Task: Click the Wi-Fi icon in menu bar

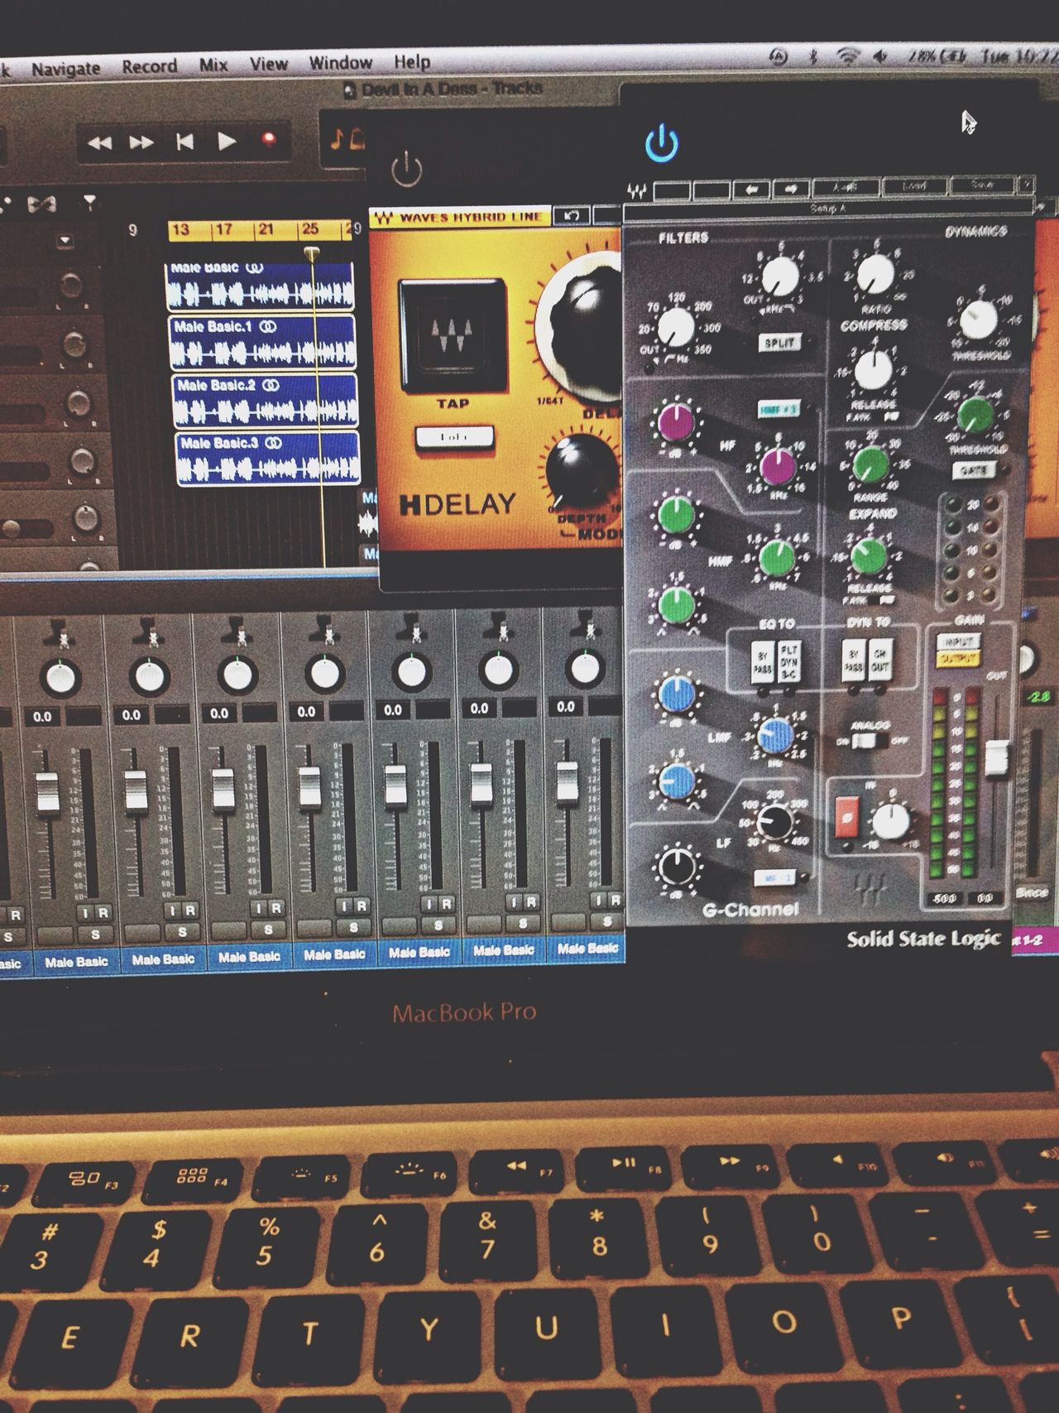Action: tap(847, 56)
